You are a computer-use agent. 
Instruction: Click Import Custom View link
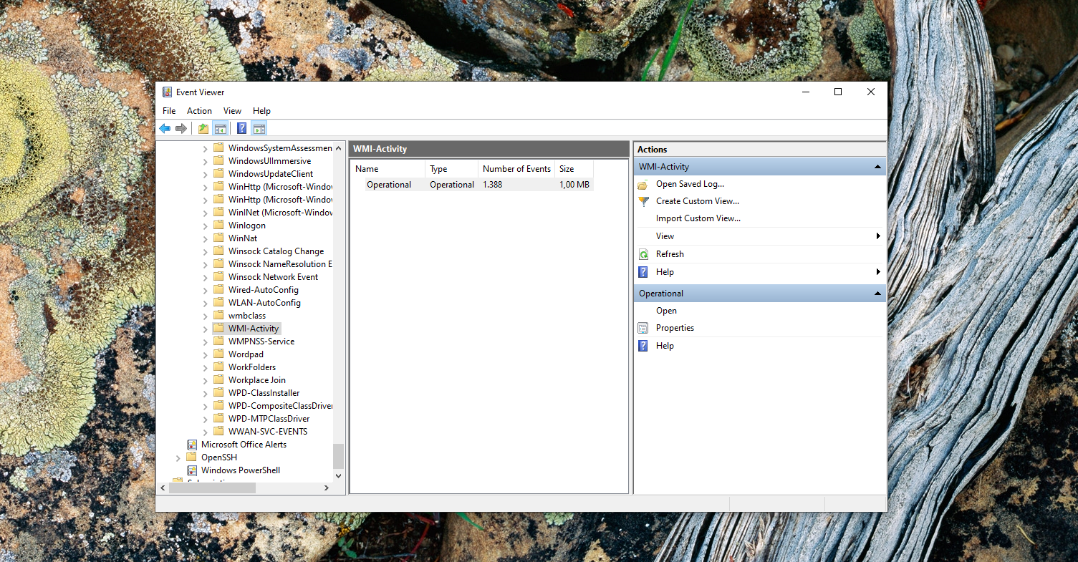(x=698, y=218)
